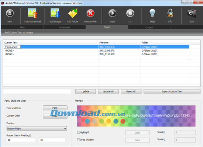Click the Highlight Color button
The height and width of the screenshot is (147, 203).
(x=138, y=133)
